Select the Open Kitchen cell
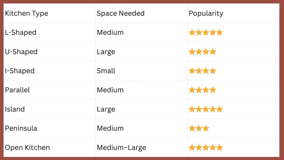Screen dimensions: 284x160 point(27,147)
